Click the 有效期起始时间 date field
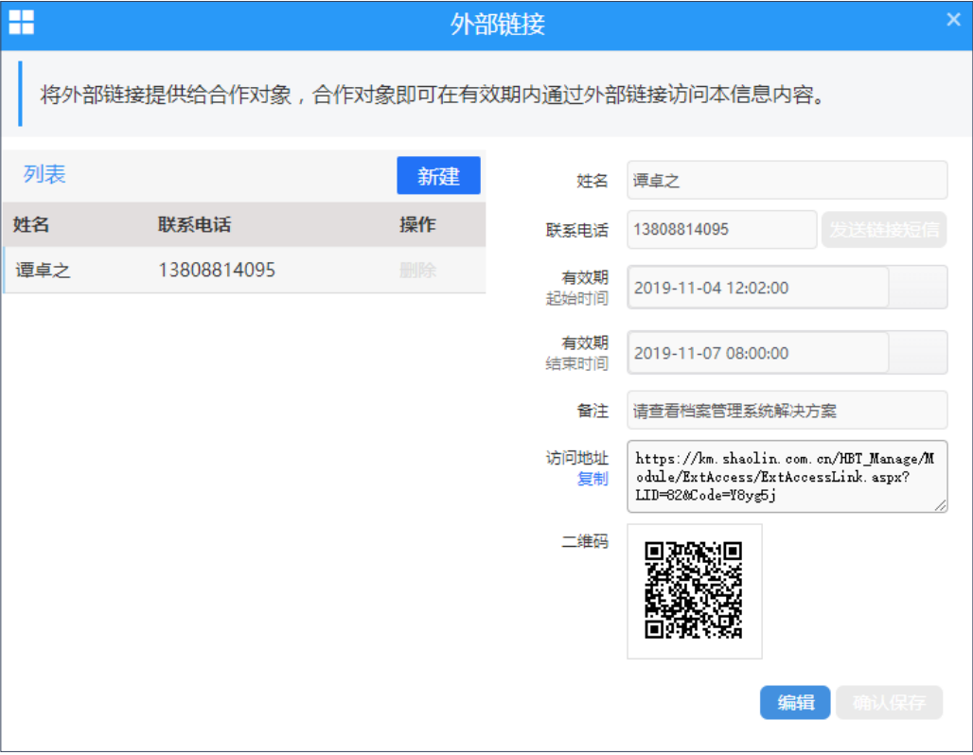This screenshot has width=973, height=755. 757,288
